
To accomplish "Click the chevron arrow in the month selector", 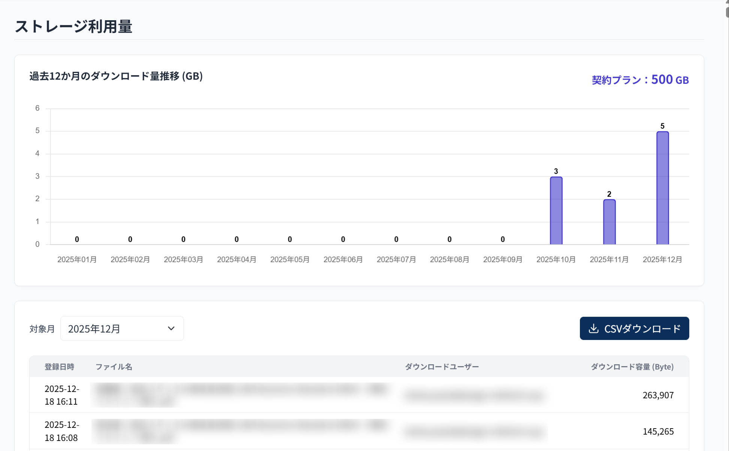I will [171, 328].
